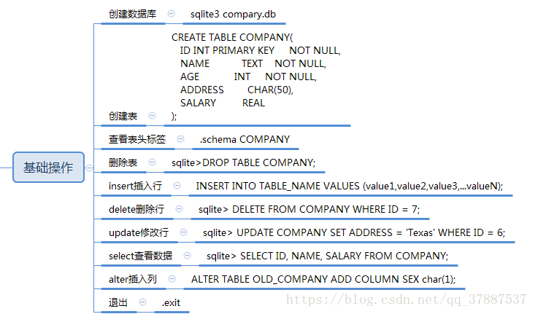Select the select查看数据 topic
Image resolution: width=535 pixels, height=314 pixels.
point(140,256)
